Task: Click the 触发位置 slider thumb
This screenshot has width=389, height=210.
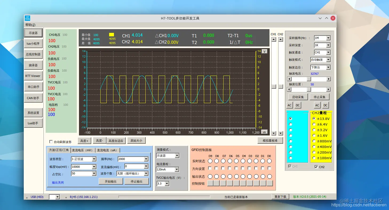Action: [309, 90]
